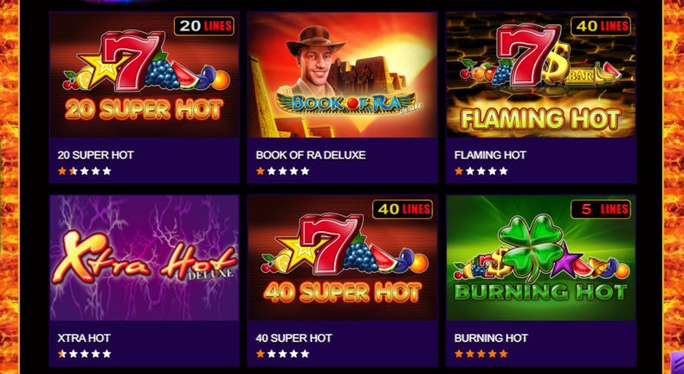Image resolution: width=684 pixels, height=374 pixels.
Task: Open the Burning Hot clover thumbnail
Action: point(541,257)
